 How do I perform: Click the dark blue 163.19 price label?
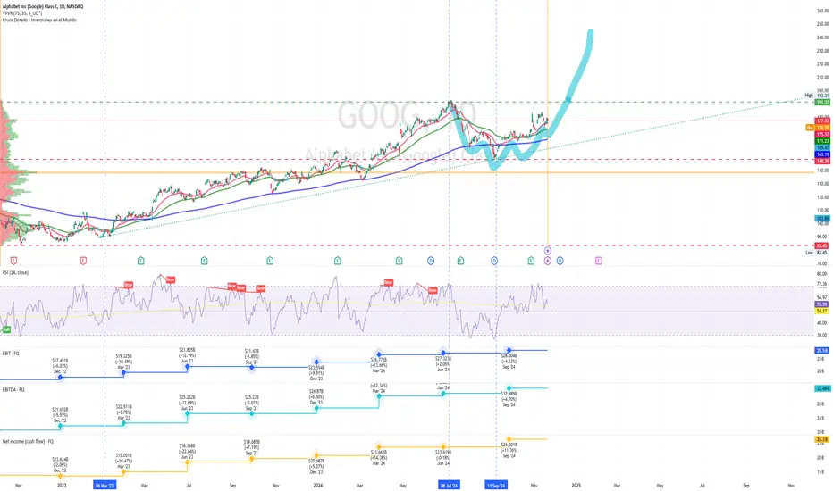coord(822,154)
